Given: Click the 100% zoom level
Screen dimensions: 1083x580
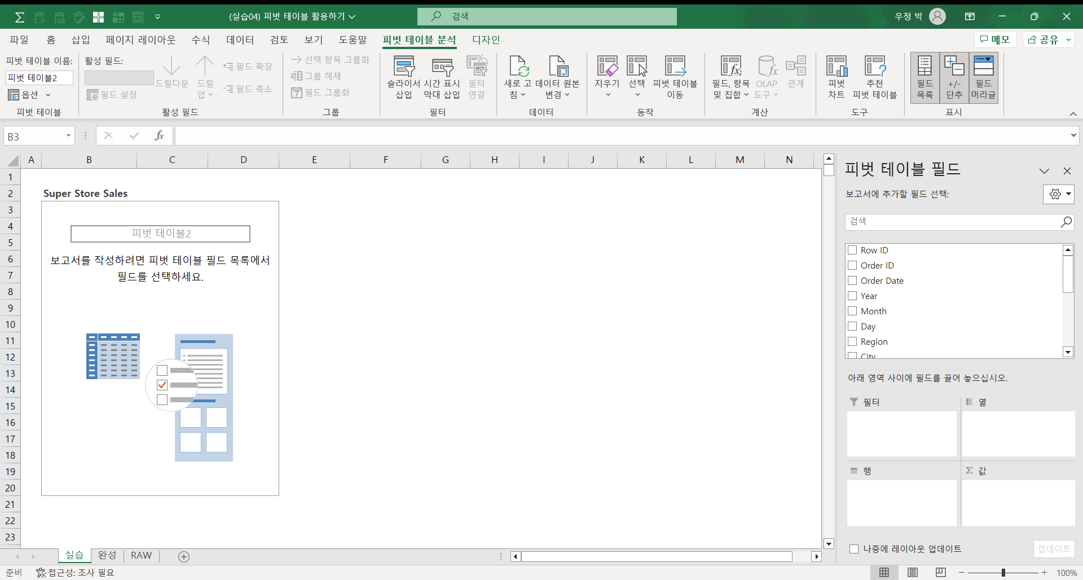Looking at the screenshot, I should pyautogui.click(x=1067, y=573).
